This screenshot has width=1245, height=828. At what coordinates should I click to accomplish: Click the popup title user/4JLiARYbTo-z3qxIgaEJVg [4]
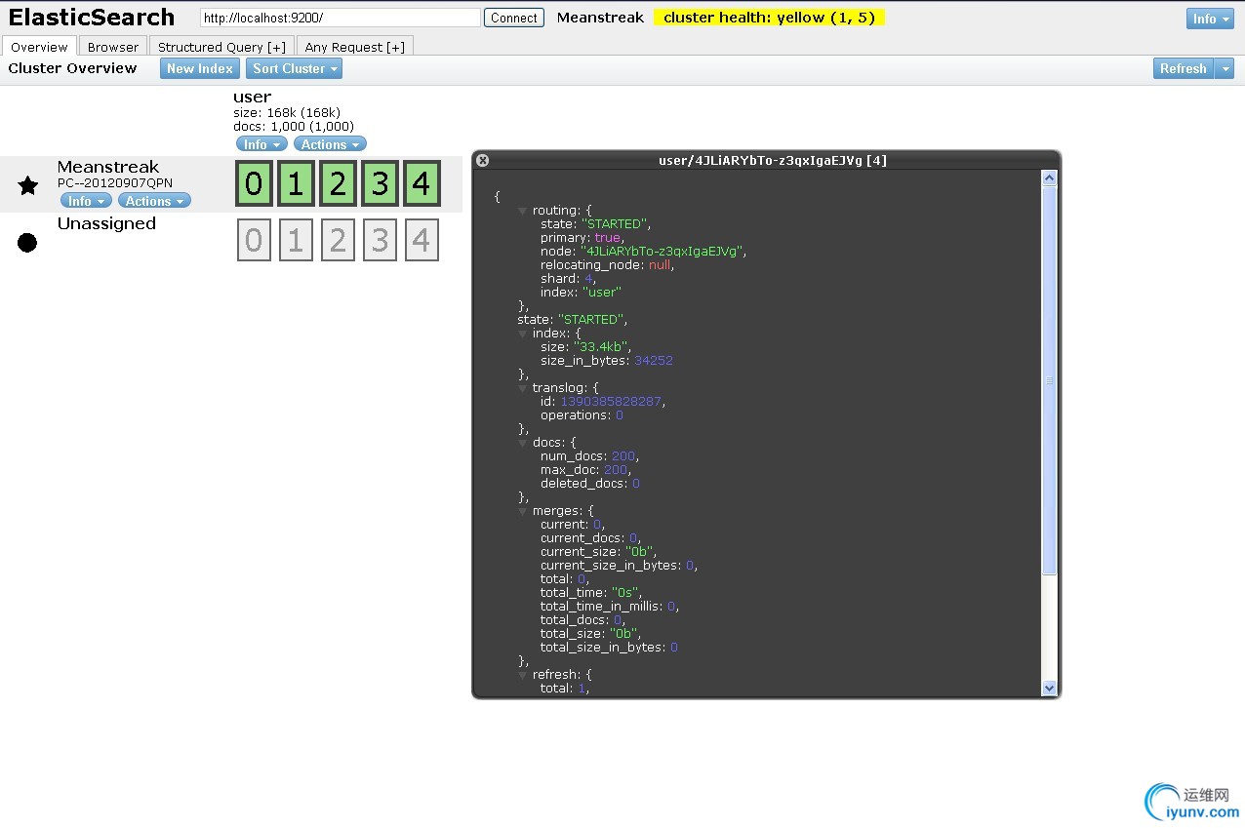[773, 161]
